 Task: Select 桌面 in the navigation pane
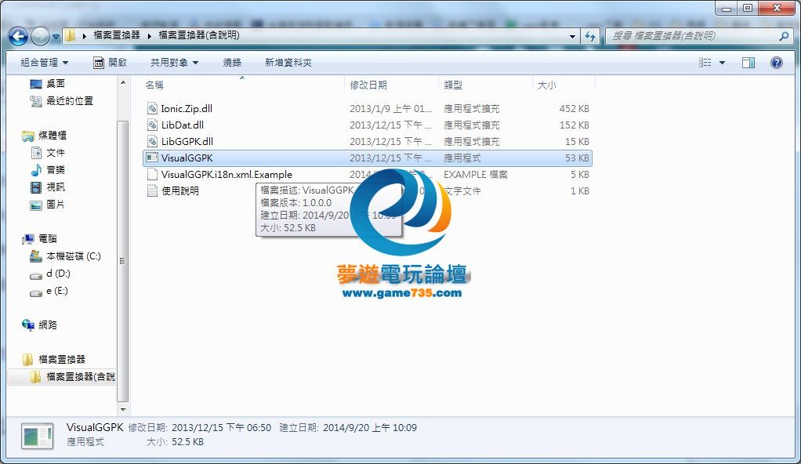(x=55, y=83)
